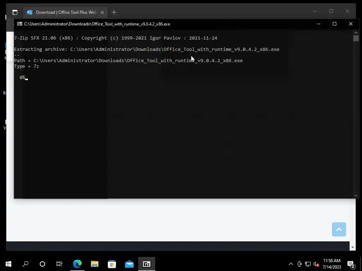Maximize the 7-Zip SFX console window
Screen dimensions: 362x271
[334, 24]
